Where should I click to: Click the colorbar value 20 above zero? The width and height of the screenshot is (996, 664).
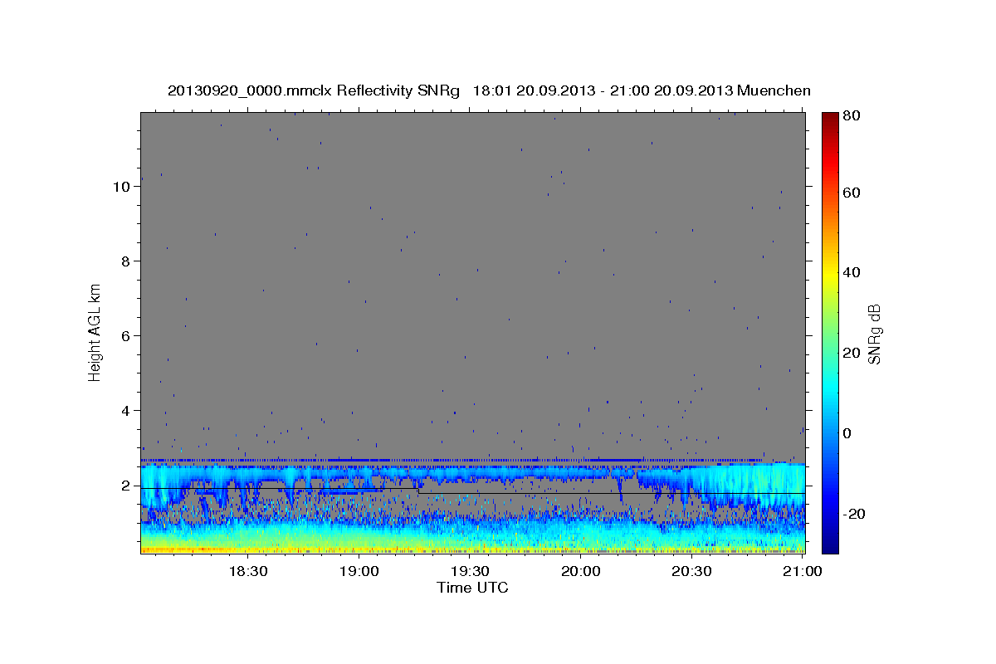pyautogui.click(x=851, y=353)
